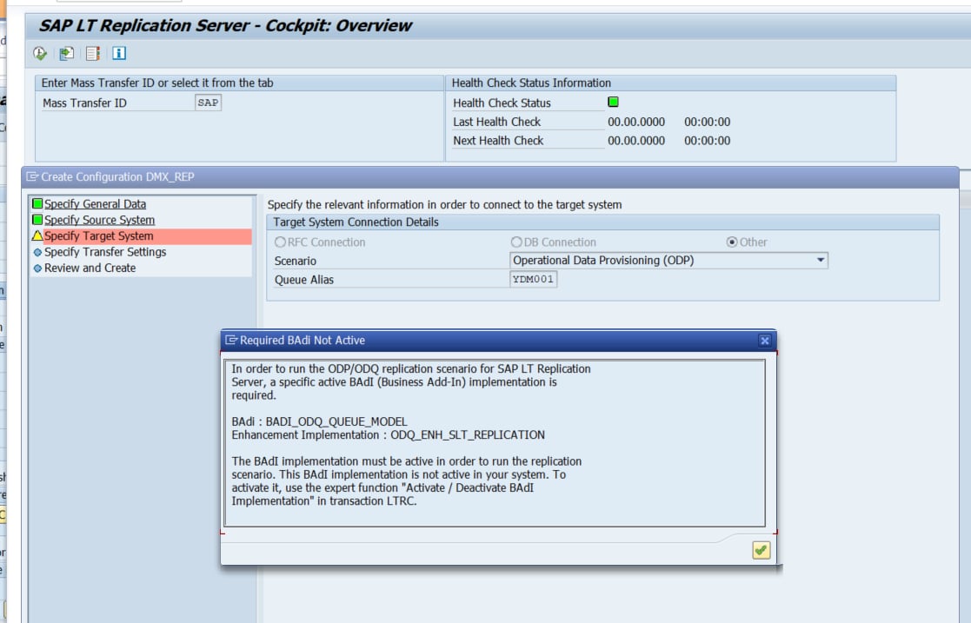971x623 pixels.
Task: Open the Scenario dropdown list
Action: (x=821, y=260)
